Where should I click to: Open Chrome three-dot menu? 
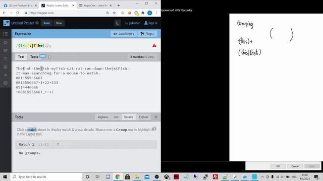156,13
